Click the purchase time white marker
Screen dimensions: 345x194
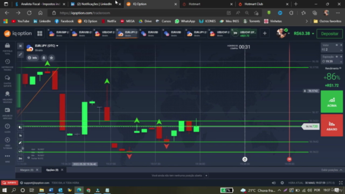(x=245, y=160)
